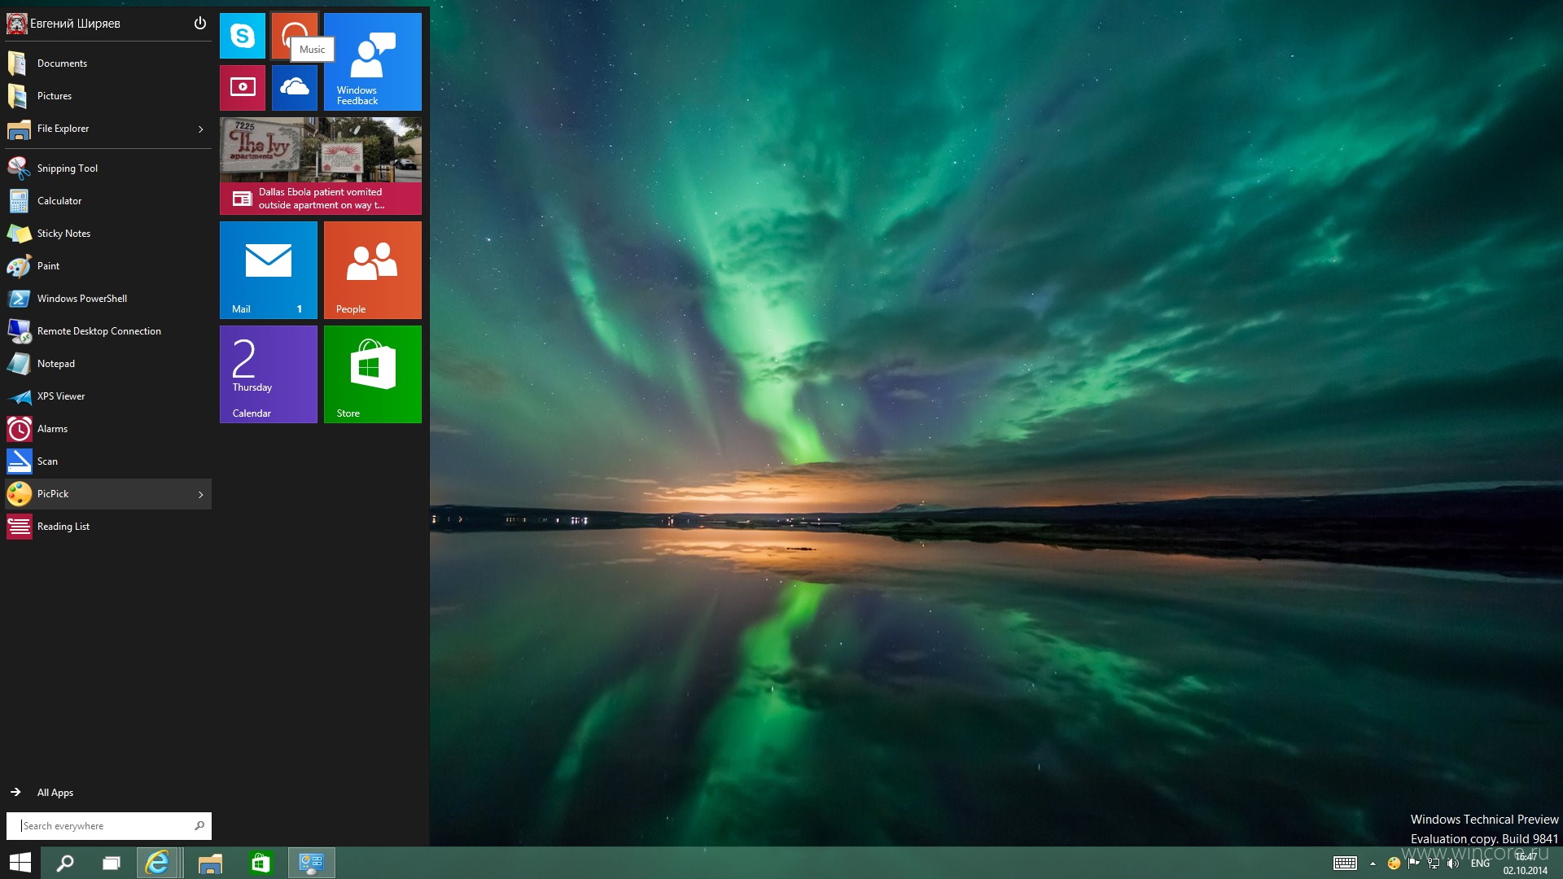Open Internet Explorer on the taskbar
The image size is (1563, 879).
158,863
